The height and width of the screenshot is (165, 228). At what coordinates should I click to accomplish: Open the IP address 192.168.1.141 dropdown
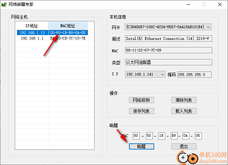pos(145,75)
